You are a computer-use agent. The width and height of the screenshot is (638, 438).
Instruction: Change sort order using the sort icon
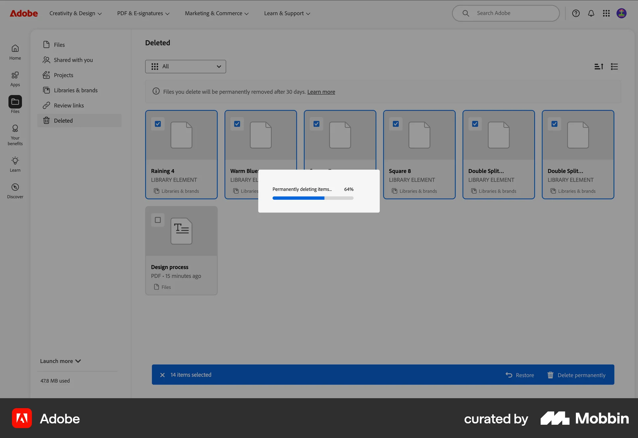(599, 66)
